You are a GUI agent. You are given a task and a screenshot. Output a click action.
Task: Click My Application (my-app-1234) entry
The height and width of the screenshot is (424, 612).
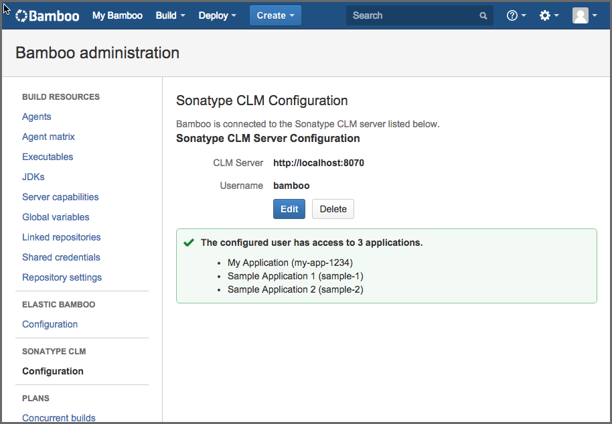290,263
